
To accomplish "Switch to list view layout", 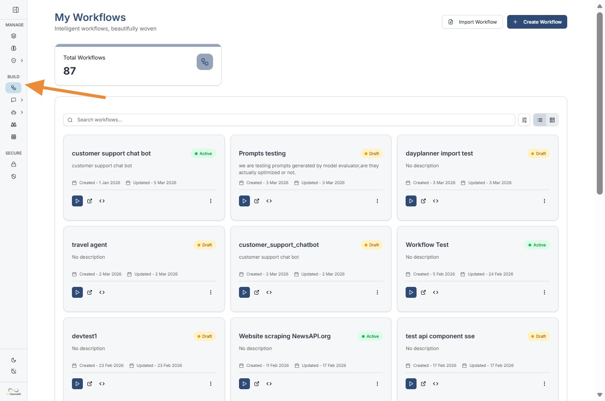I will (540, 120).
